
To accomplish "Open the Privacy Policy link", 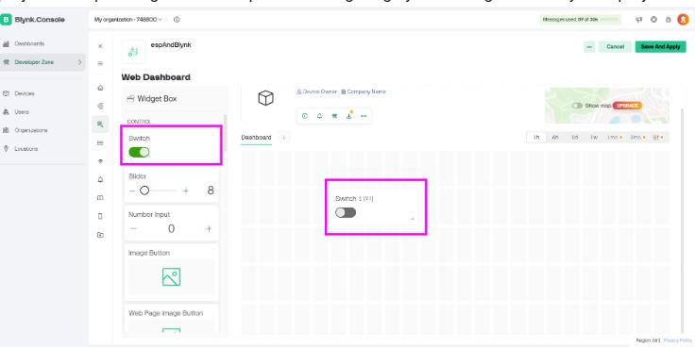I will [678, 341].
